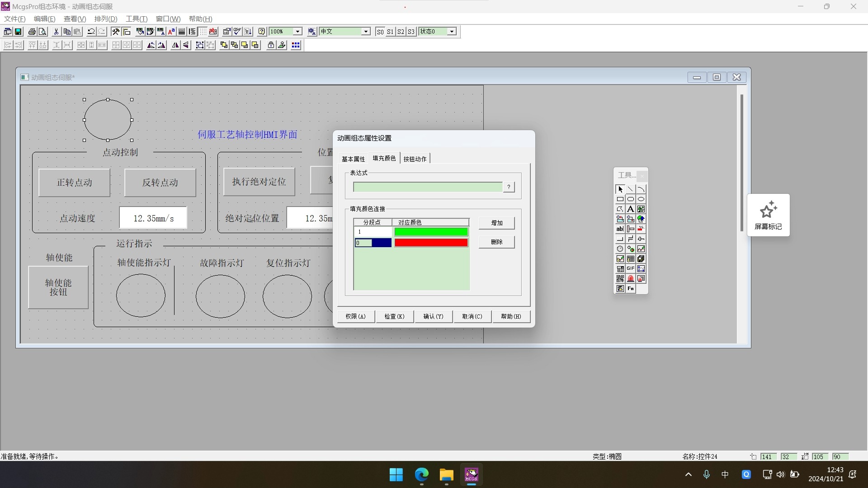The width and height of the screenshot is (868, 488).
Task: Click the flip horizontal toolbar icon
Action: click(x=175, y=45)
